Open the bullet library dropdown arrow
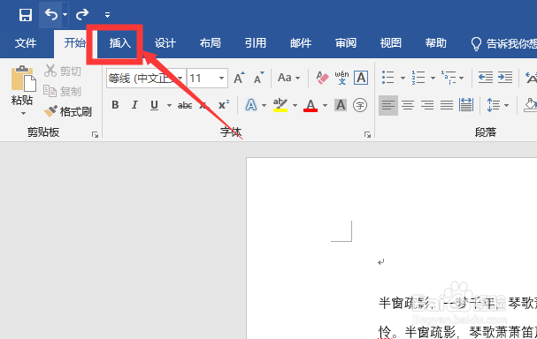Screen dimensions: 537x339 pos(403,79)
